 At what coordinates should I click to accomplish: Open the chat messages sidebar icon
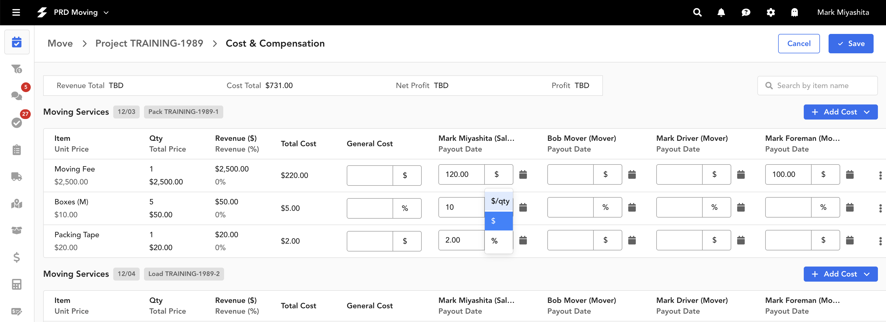point(16,95)
